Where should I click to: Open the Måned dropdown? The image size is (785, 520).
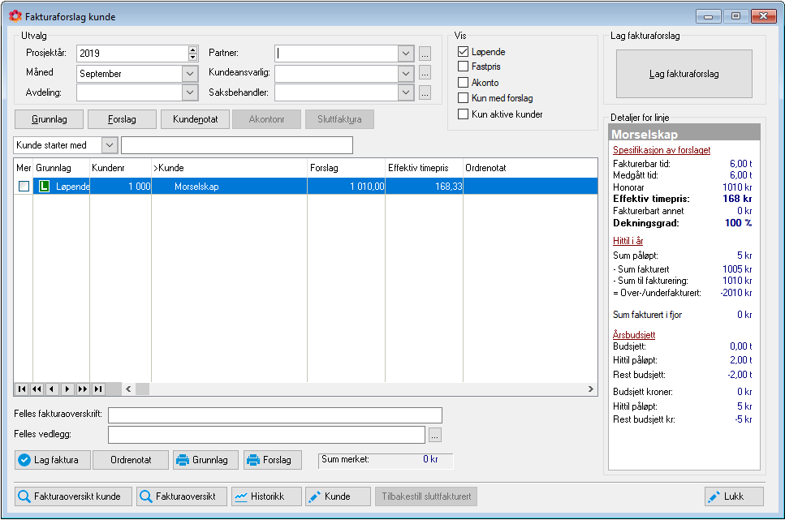point(190,74)
